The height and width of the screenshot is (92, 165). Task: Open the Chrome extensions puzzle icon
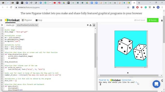click(154, 7)
